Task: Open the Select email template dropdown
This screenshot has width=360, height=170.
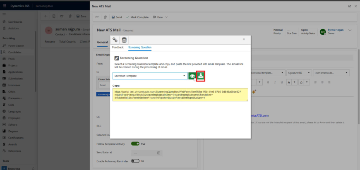Action: point(267,73)
